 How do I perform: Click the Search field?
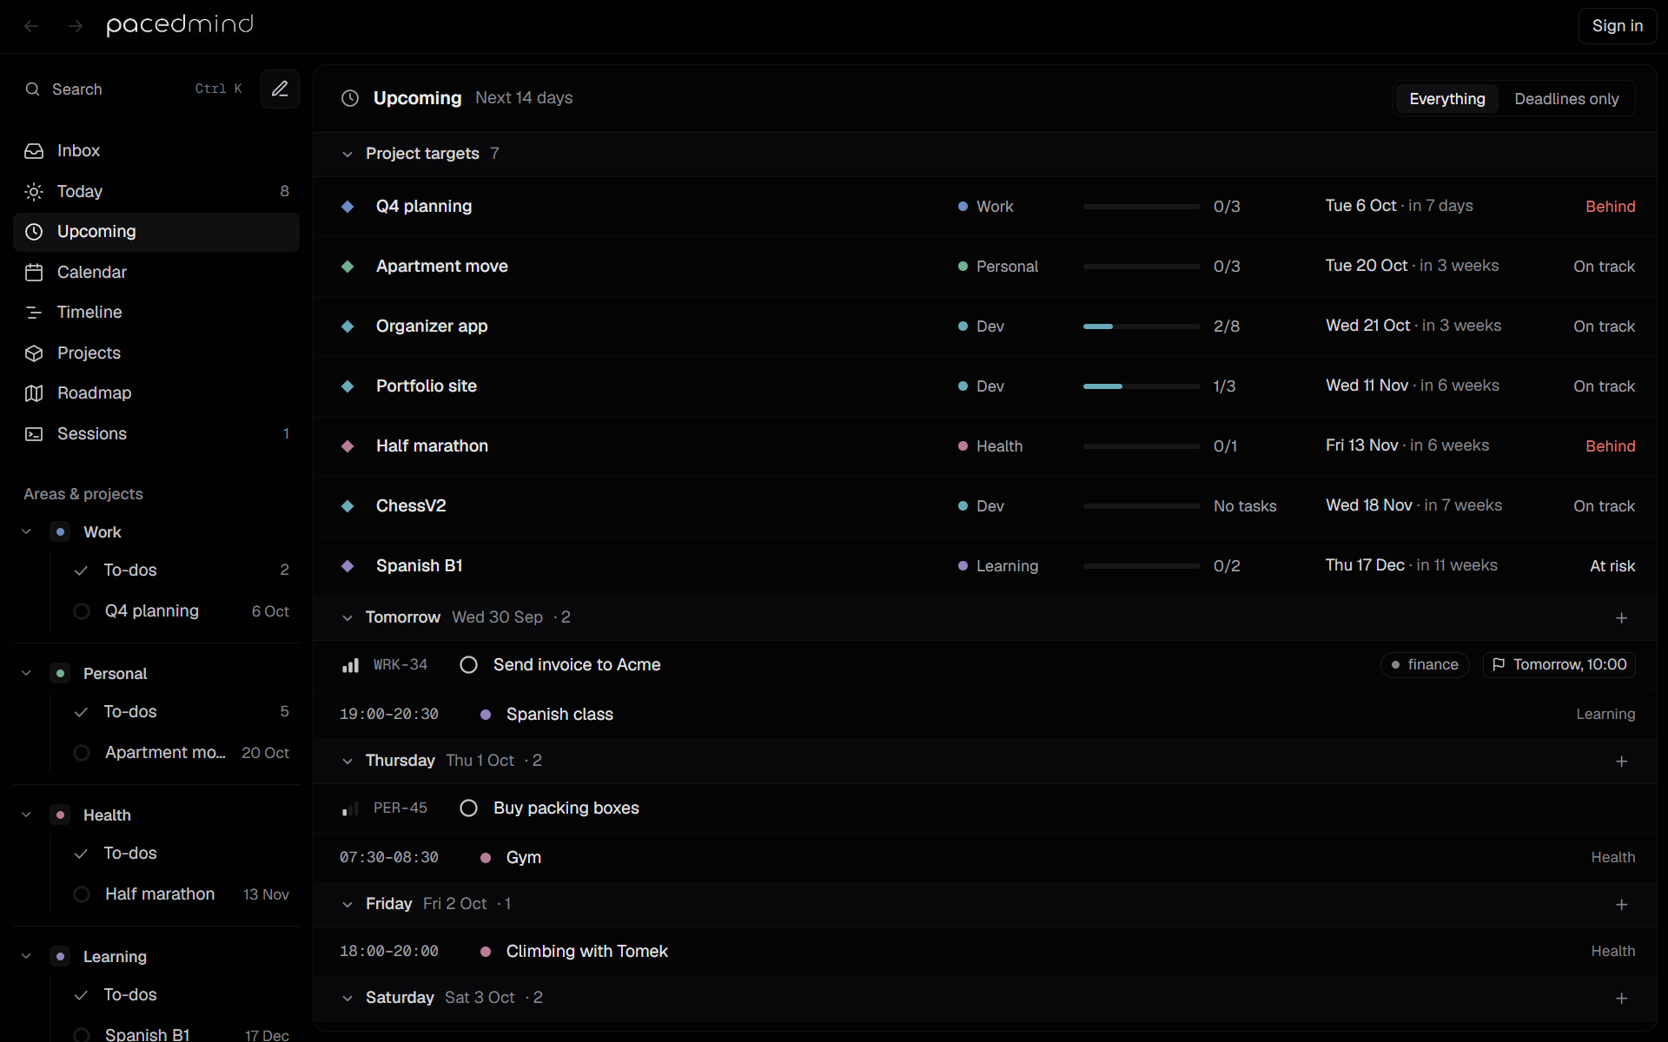point(135,89)
